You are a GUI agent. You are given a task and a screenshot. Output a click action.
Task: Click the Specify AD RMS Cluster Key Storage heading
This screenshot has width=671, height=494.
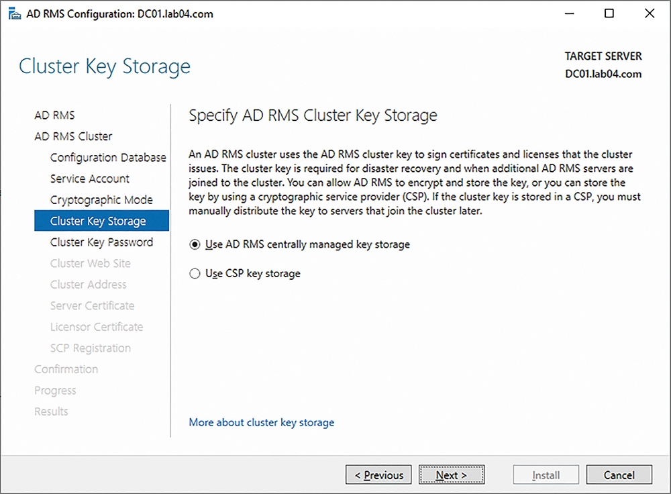pyautogui.click(x=313, y=115)
